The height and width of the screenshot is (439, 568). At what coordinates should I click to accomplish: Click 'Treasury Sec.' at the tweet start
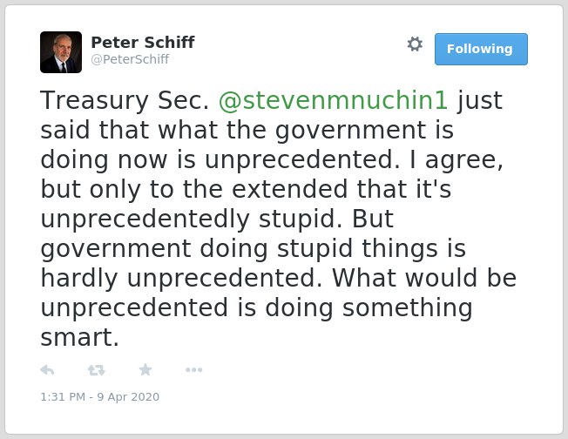point(125,100)
